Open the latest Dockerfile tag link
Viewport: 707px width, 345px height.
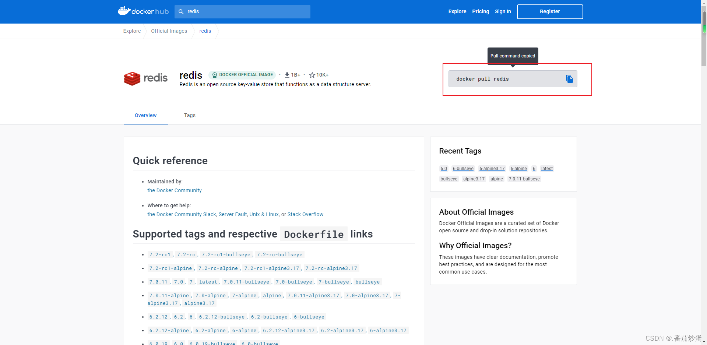[208, 282]
